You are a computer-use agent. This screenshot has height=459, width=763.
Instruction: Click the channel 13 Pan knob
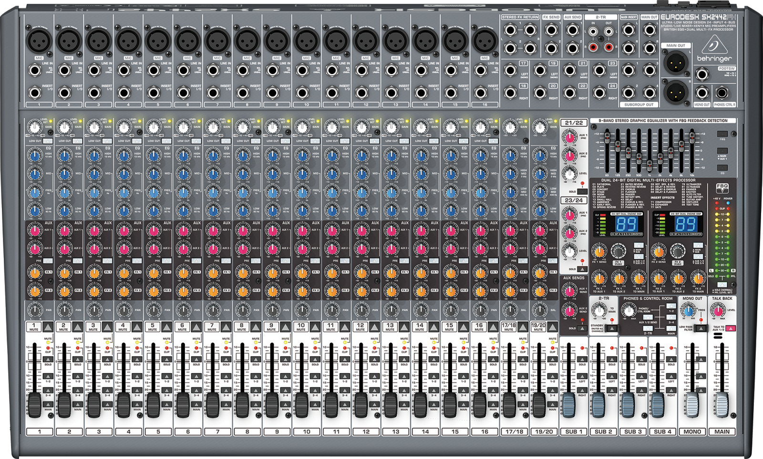(392, 311)
